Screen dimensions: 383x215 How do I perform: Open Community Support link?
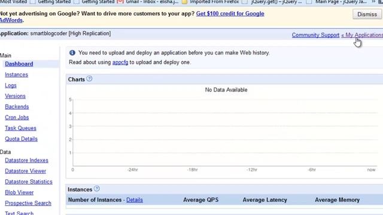click(315, 35)
